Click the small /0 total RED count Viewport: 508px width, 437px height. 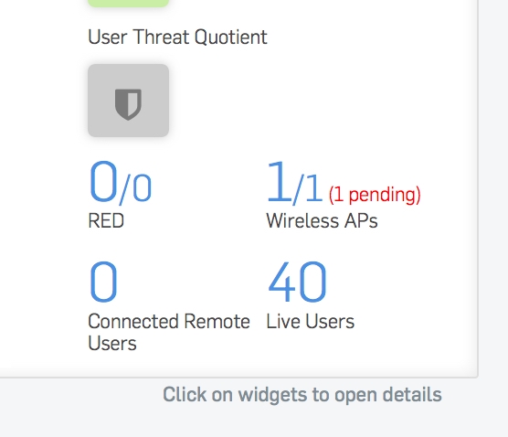(135, 189)
